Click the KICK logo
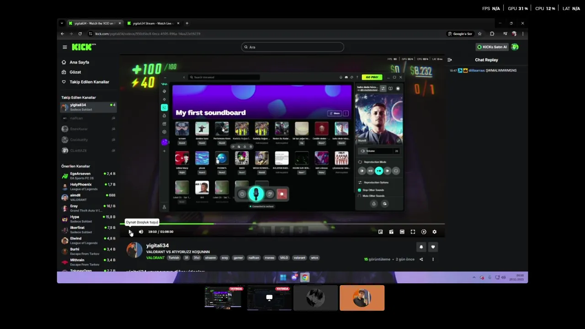585x329 pixels. [83, 47]
